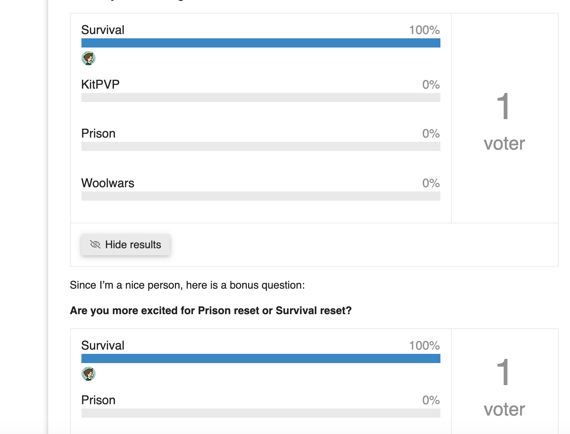Click the 0% figure beside KitPVP
The width and height of the screenshot is (570, 434).
coord(431,84)
